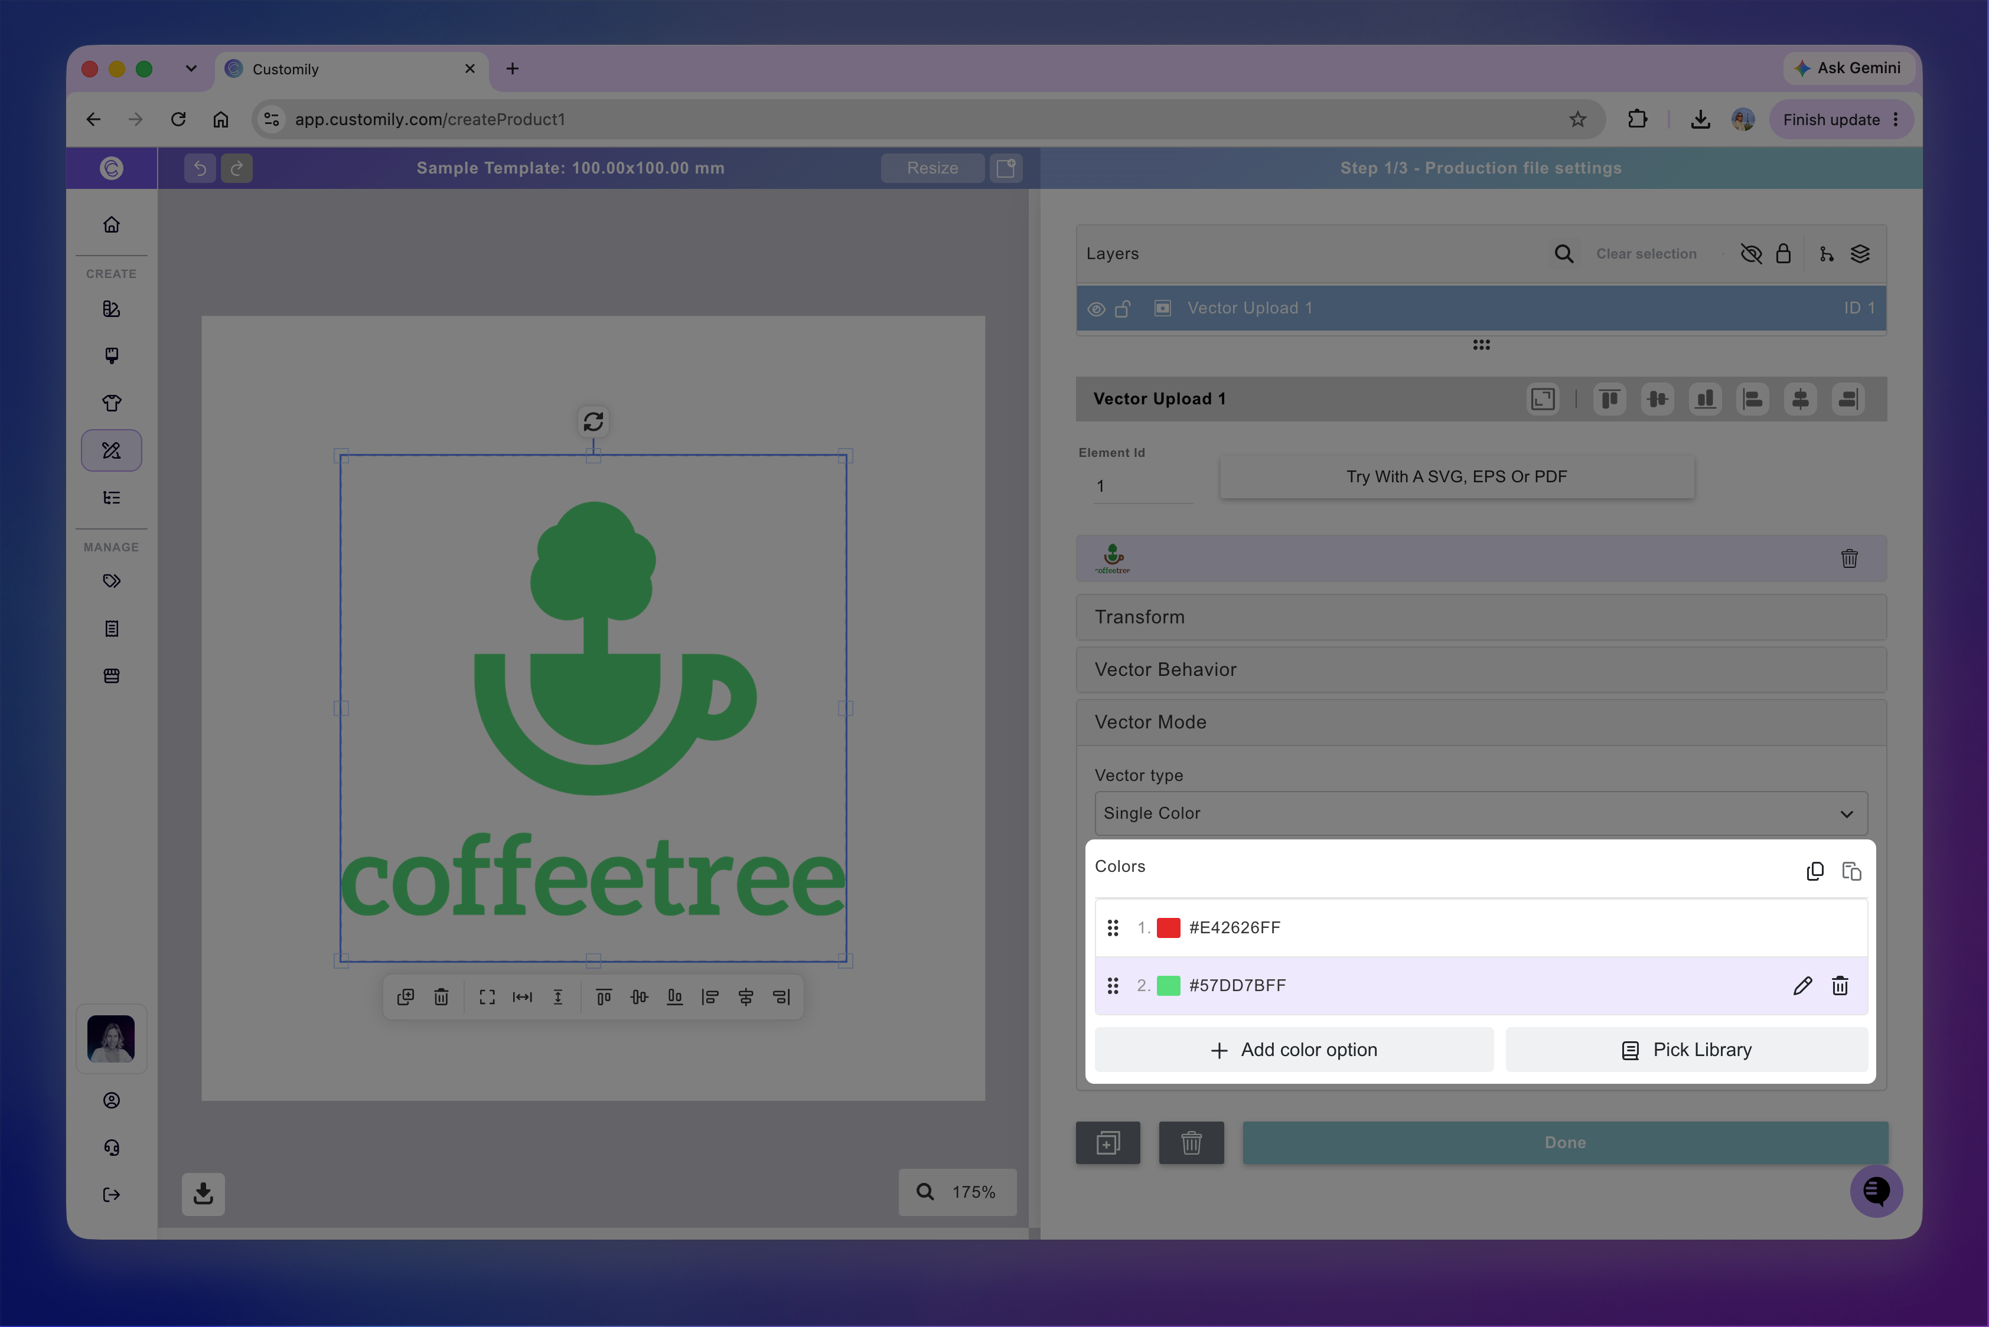The height and width of the screenshot is (1327, 1989).
Task: Click the Element Id input field
Action: pyautogui.click(x=1143, y=486)
